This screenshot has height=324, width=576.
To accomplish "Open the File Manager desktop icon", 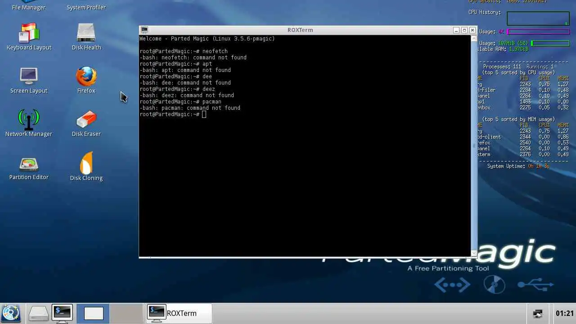I will (29, 6).
